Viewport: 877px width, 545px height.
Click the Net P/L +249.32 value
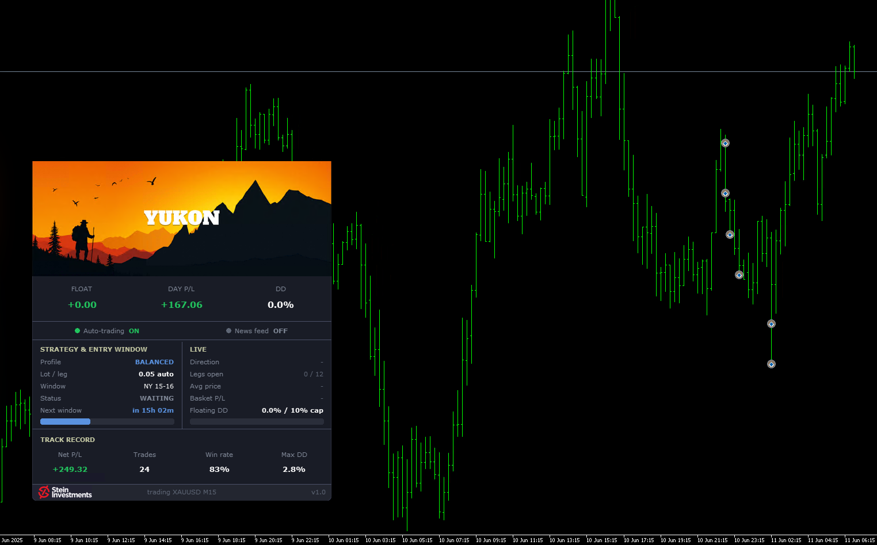coord(70,470)
